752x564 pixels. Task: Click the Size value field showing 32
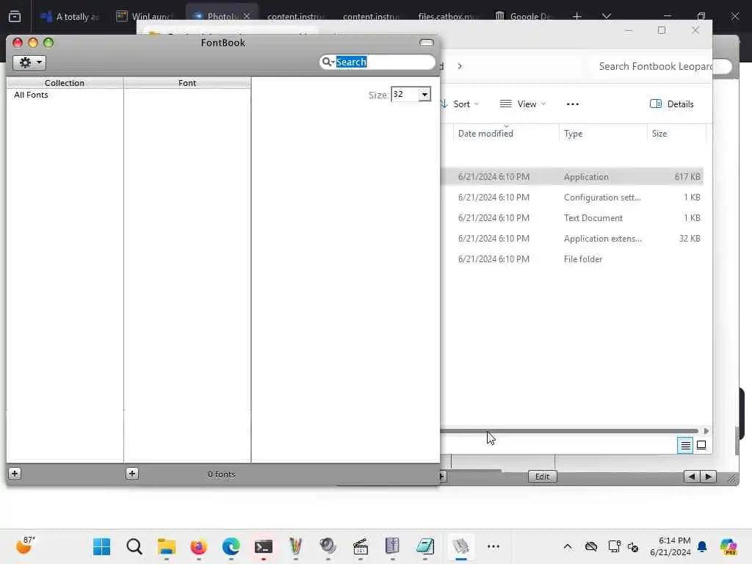pyautogui.click(x=405, y=94)
